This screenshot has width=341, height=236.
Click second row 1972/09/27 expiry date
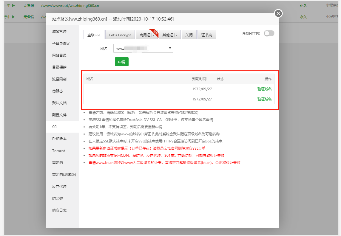(x=202, y=99)
